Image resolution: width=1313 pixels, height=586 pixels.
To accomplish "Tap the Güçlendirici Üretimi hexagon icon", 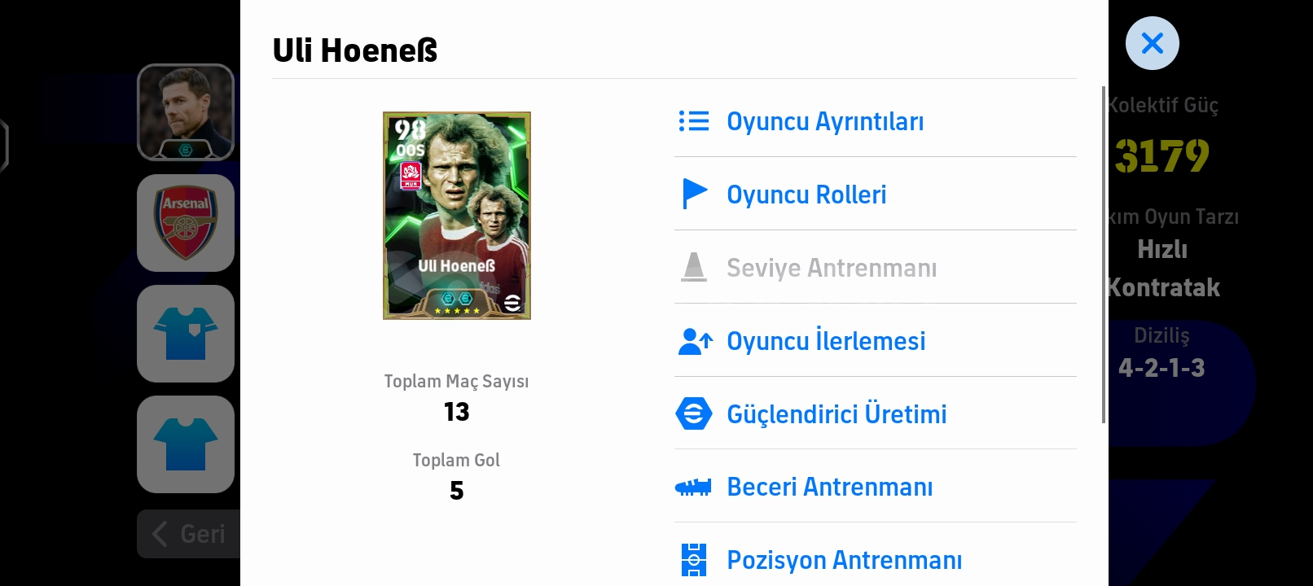I will (694, 413).
